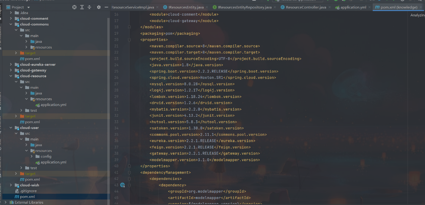Click the packaging pom line

coord(170,33)
